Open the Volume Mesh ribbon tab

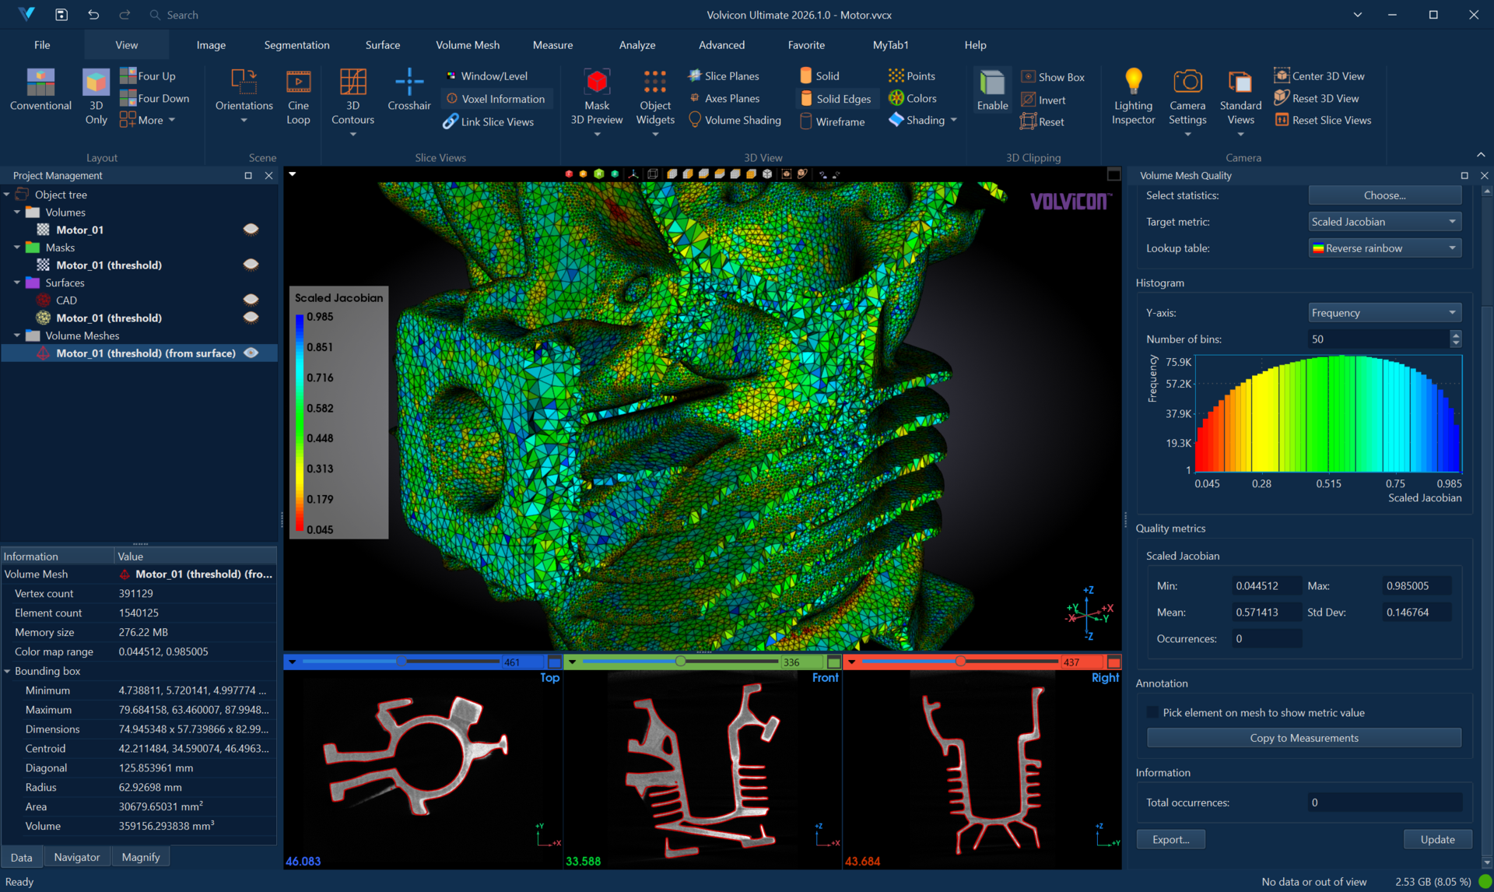point(467,45)
